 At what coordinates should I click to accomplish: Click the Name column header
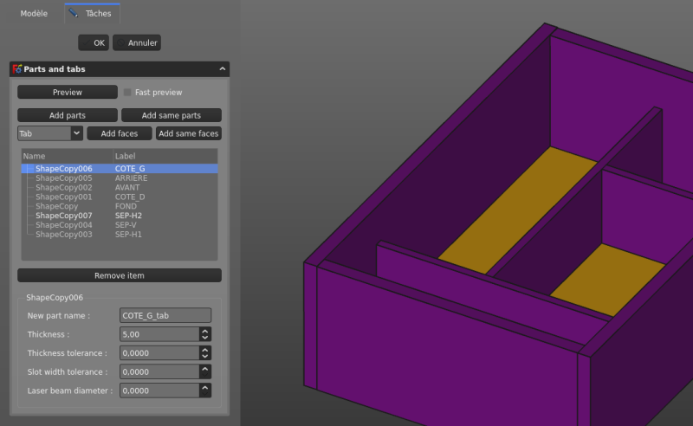coord(68,156)
